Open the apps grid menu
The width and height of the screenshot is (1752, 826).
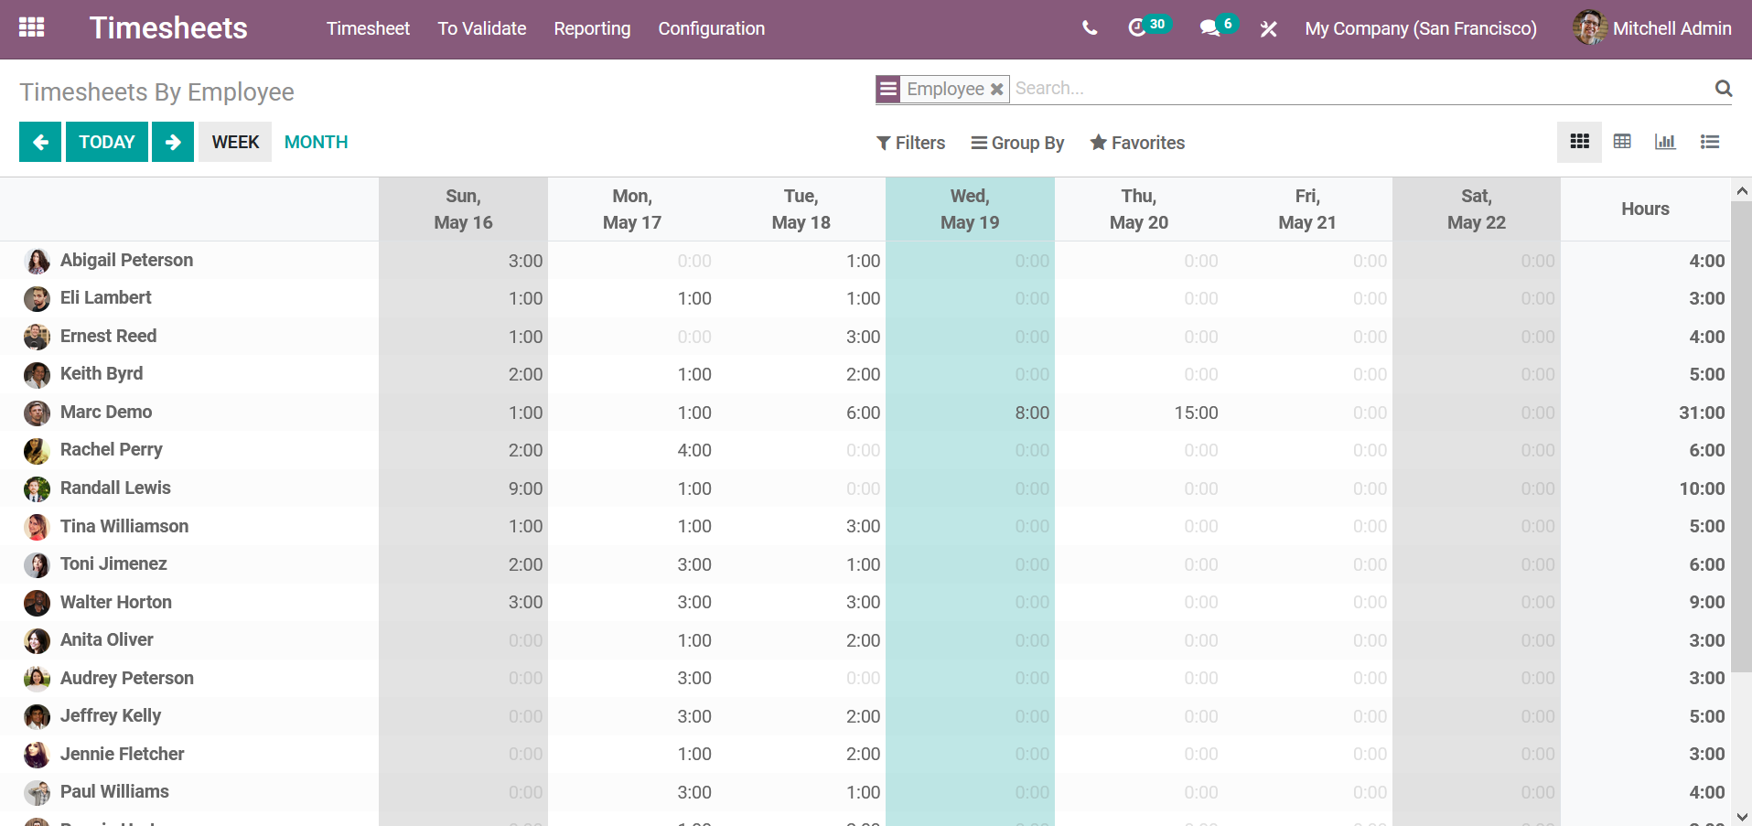coord(32,27)
